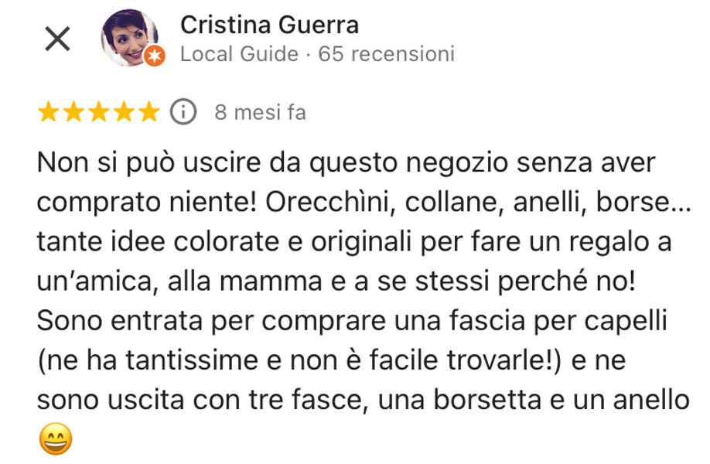Image resolution: width=710 pixels, height=464 pixels.
Task: Click the 8 mesi fa timestamp
Action: (x=260, y=113)
